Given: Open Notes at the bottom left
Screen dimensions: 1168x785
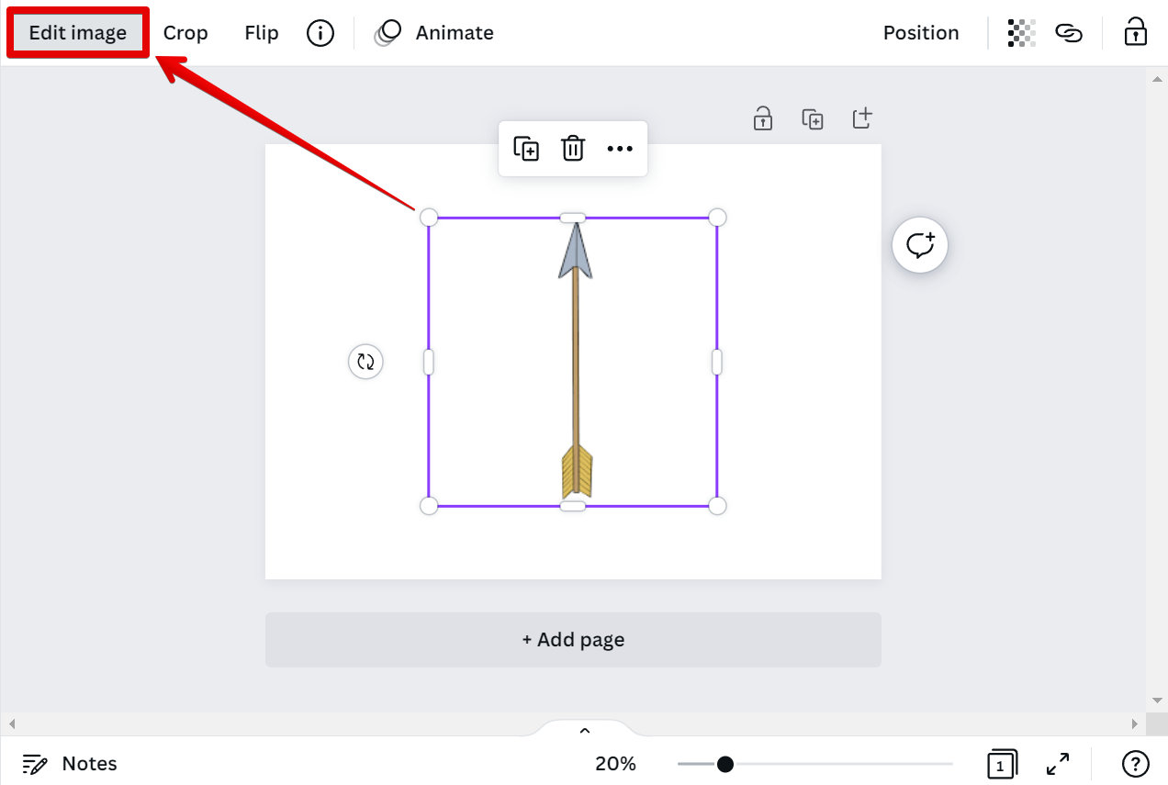Looking at the screenshot, I should pos(71,764).
